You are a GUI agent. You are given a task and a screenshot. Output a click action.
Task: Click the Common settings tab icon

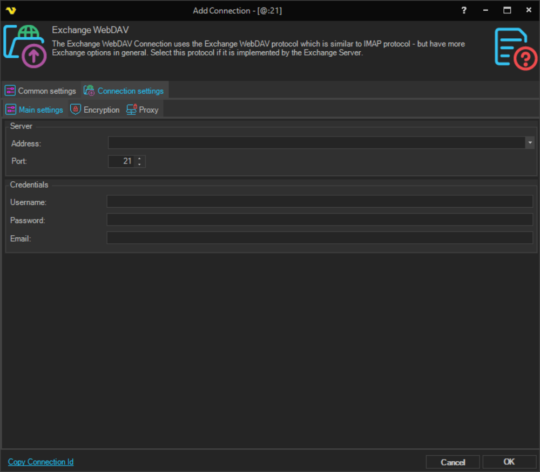[x=10, y=91]
